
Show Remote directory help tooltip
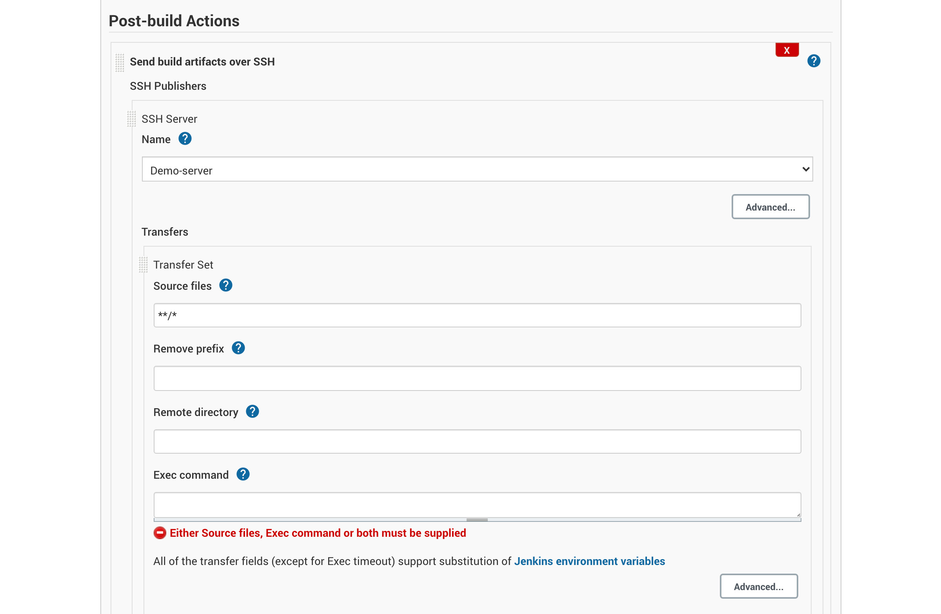coord(252,412)
